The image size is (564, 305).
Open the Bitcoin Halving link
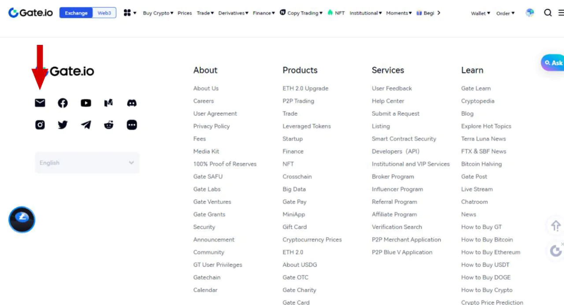tap(482, 164)
